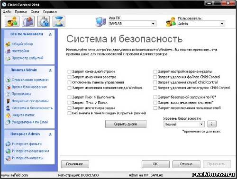The width and height of the screenshot is (237, 179).
Task: Click the hourglass toolbar icon
Action: coord(59,21)
